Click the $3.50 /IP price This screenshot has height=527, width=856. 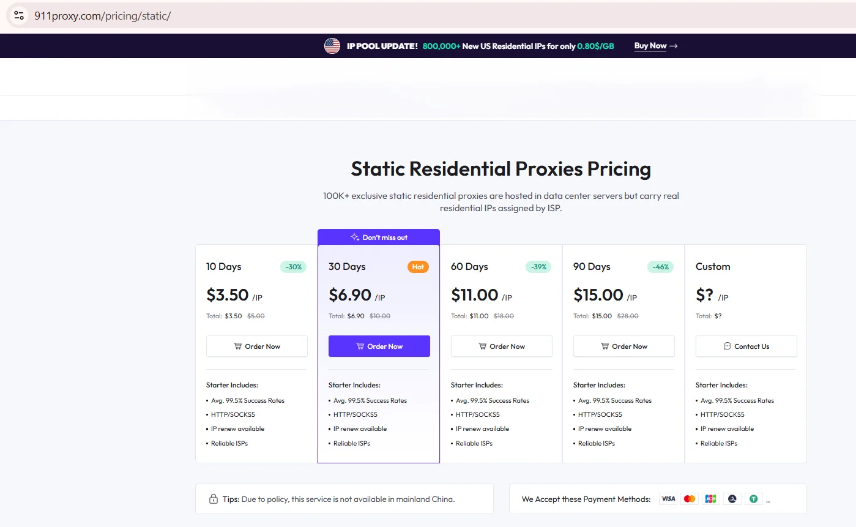[234, 295]
